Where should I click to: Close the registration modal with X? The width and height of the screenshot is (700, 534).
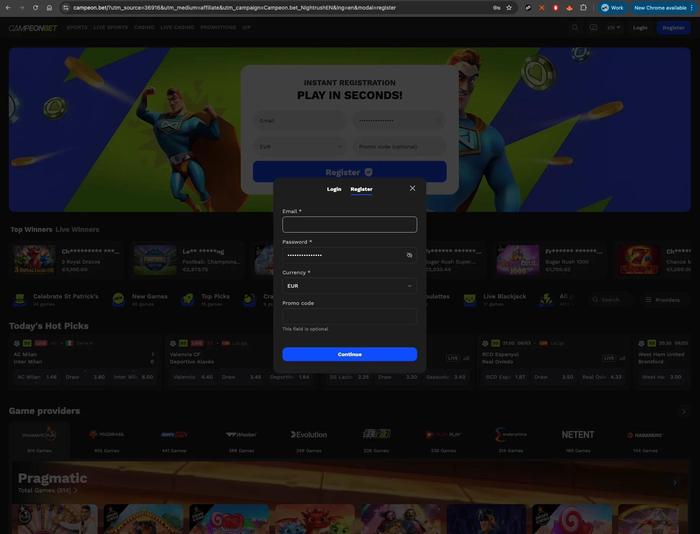click(x=413, y=188)
